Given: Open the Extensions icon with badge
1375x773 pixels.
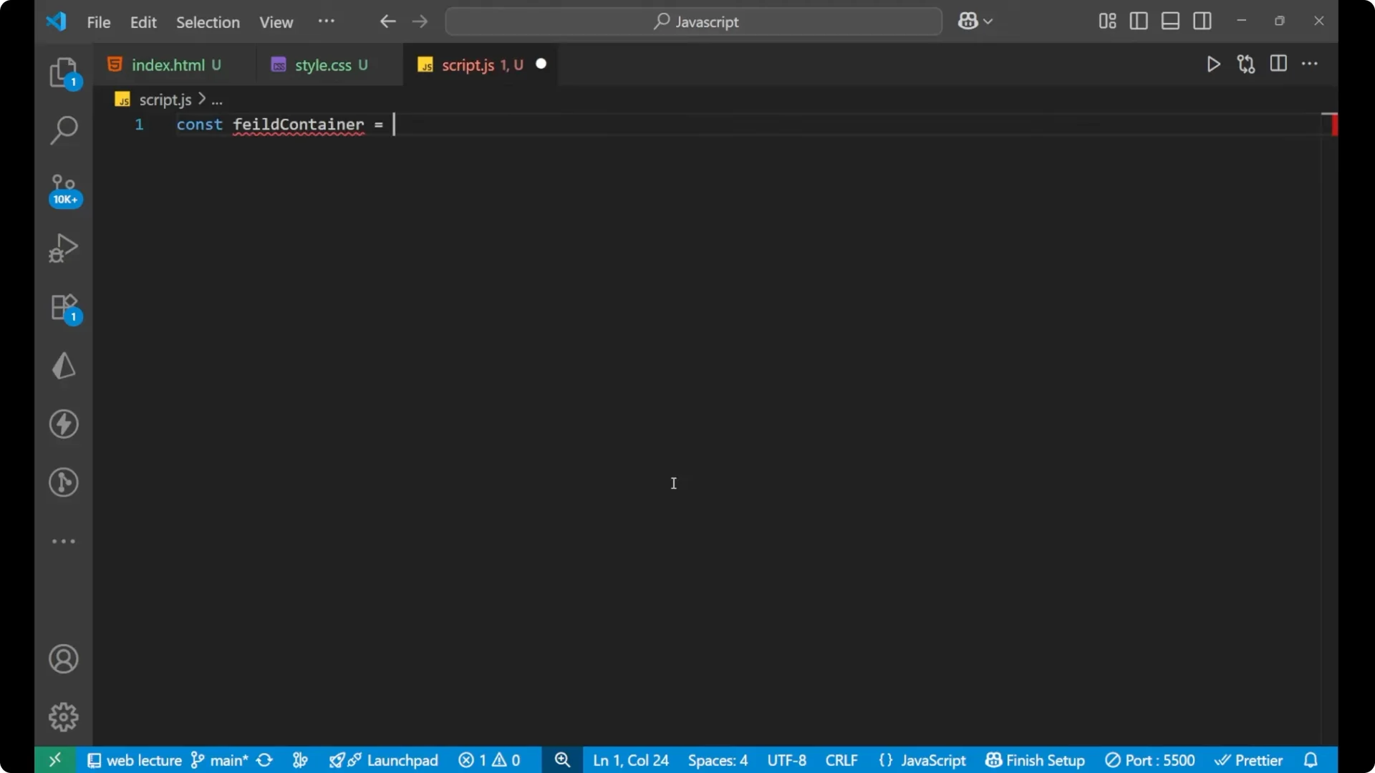Looking at the screenshot, I should [x=64, y=308].
